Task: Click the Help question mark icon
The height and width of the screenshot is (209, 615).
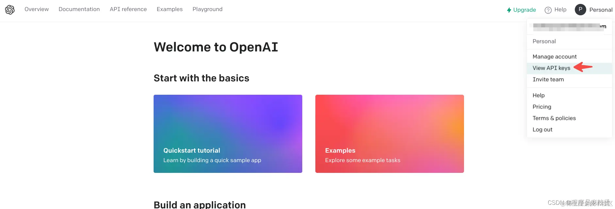Action: tap(548, 10)
